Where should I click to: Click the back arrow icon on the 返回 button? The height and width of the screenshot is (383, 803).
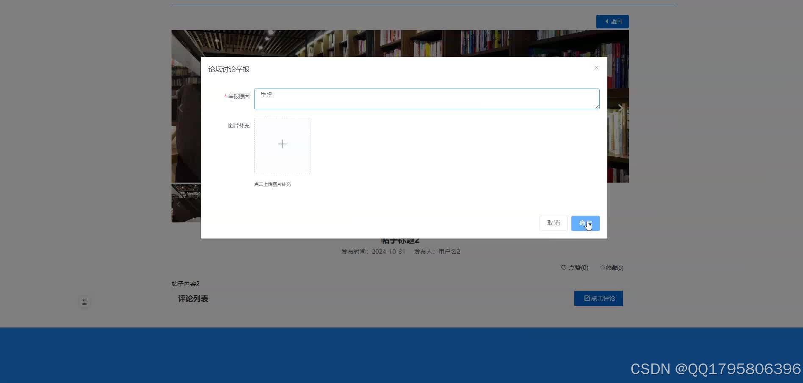606,21
